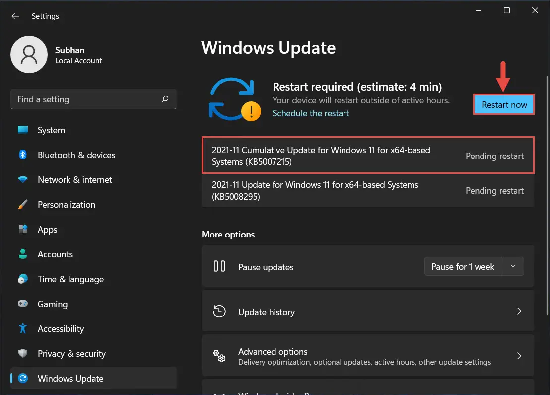Minimize the Settings window
This screenshot has width=550, height=395.
click(479, 10)
